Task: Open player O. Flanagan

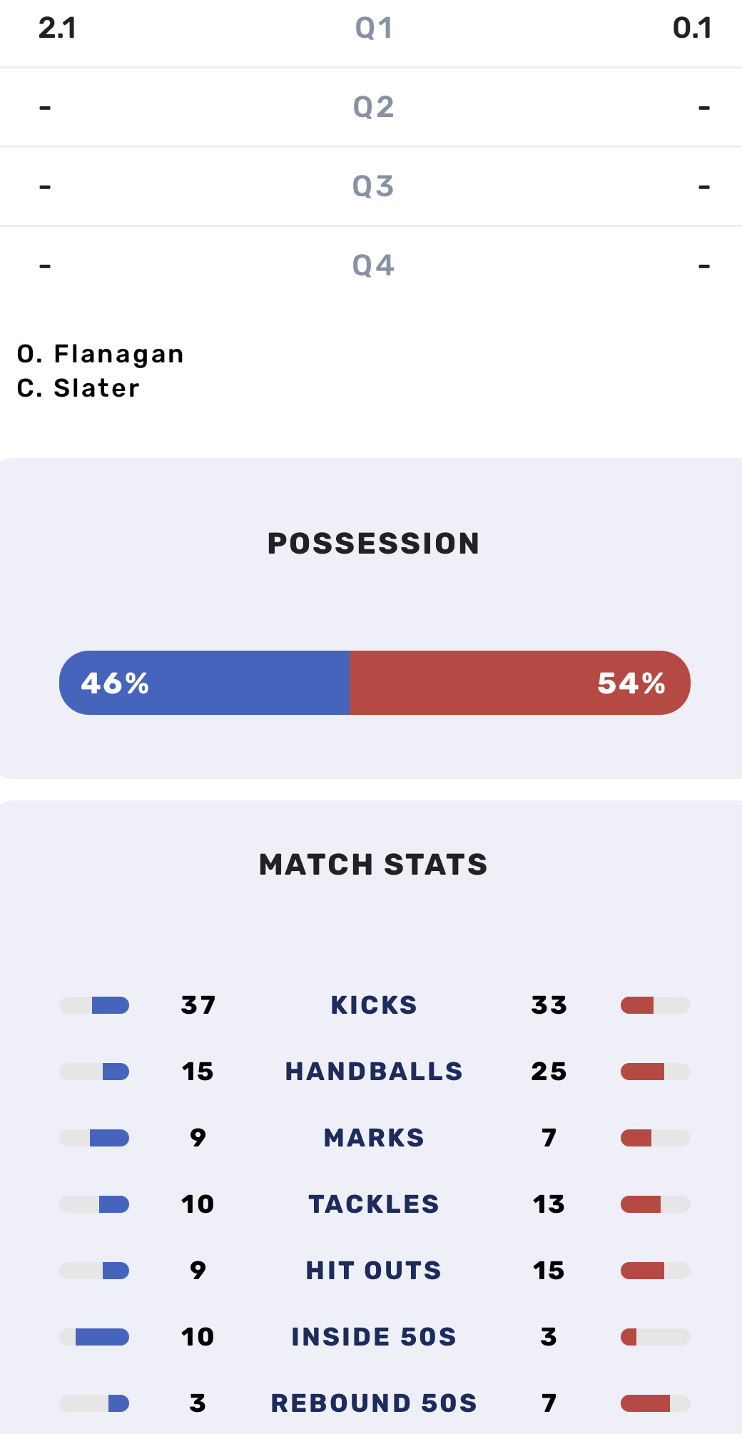Action: point(101,354)
